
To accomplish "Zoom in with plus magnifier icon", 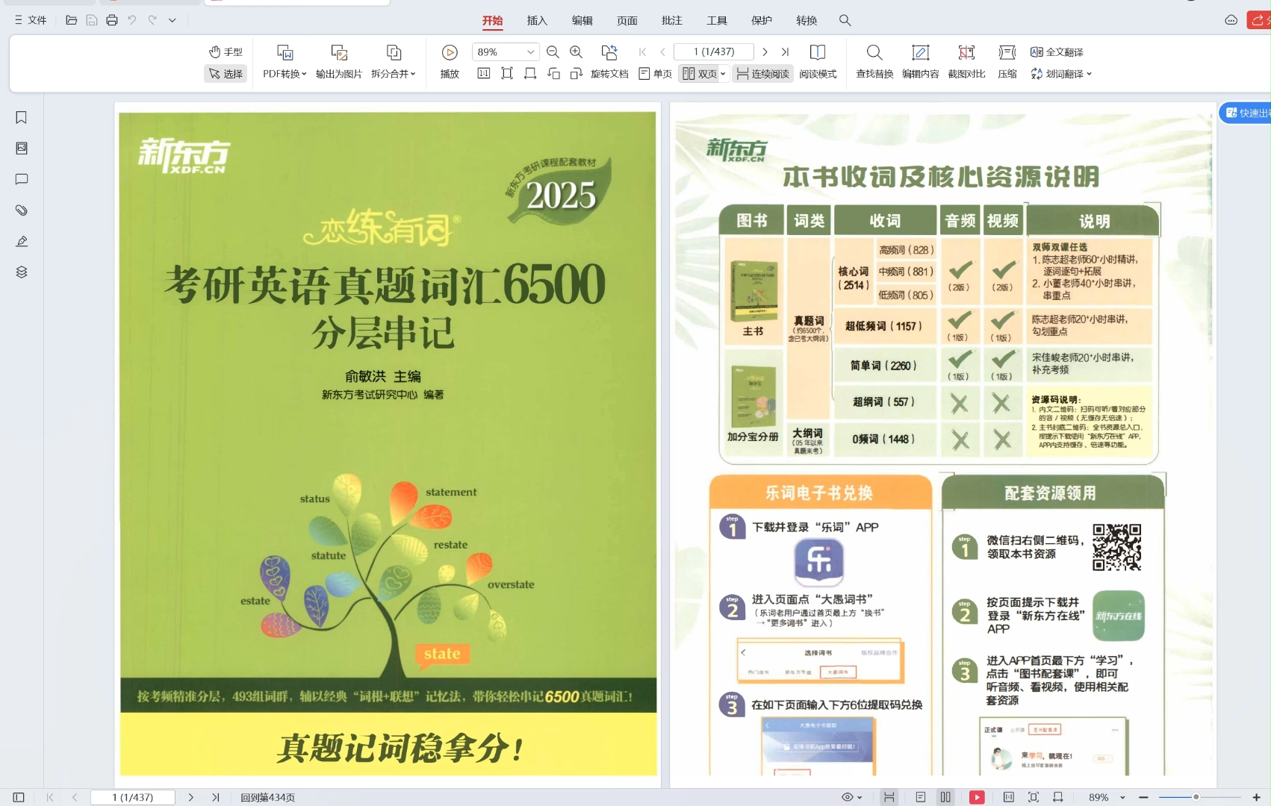I will (x=576, y=51).
